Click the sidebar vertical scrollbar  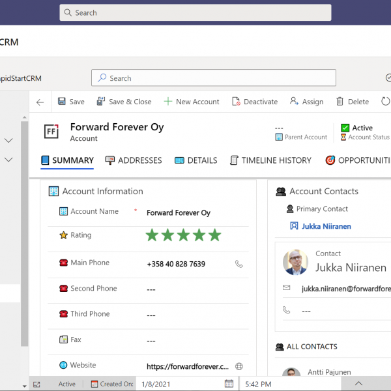[x=25, y=233]
